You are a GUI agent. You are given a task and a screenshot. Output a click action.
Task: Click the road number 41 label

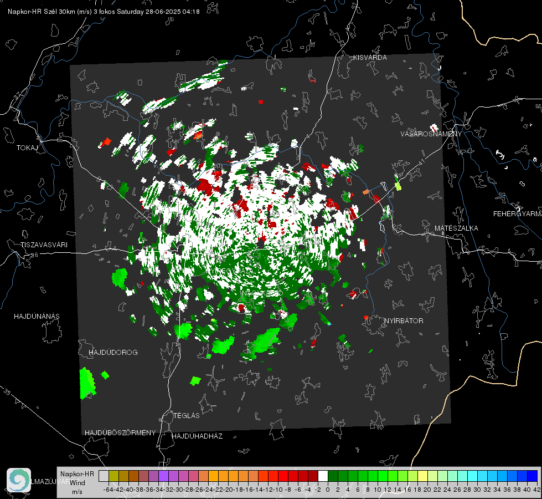[421, 162]
